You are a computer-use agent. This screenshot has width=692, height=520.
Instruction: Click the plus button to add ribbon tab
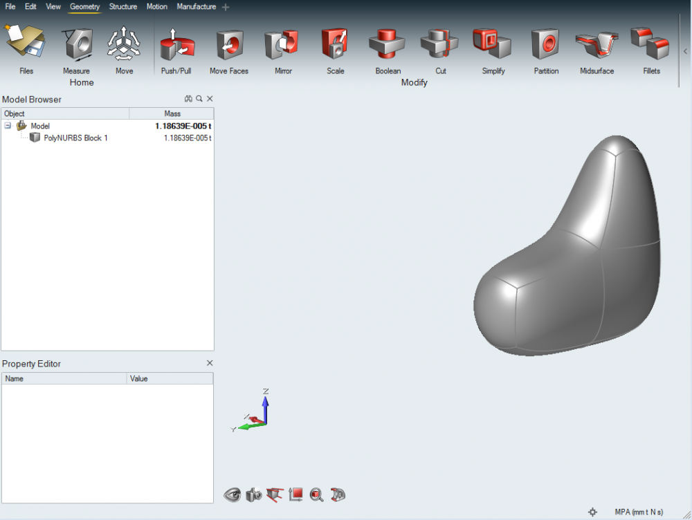tap(226, 7)
